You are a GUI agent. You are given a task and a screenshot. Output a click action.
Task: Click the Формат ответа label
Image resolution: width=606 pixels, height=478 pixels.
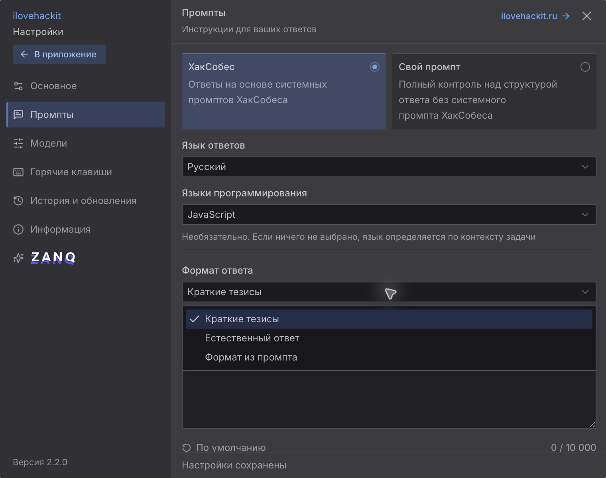point(217,270)
